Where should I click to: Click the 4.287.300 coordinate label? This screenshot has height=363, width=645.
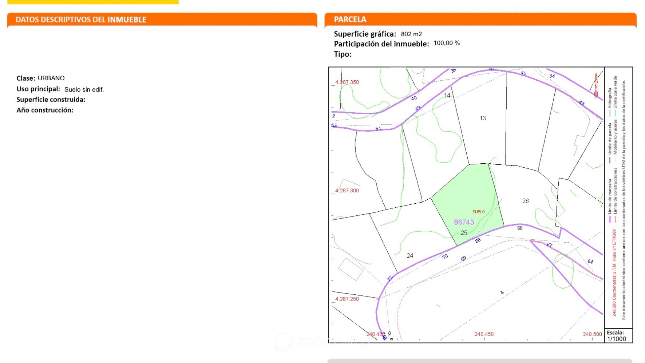(x=347, y=191)
